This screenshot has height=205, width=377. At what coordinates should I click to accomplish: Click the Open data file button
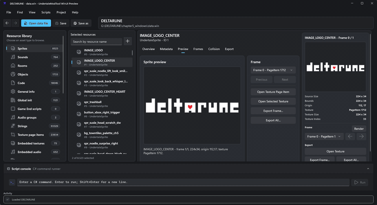(x=36, y=23)
